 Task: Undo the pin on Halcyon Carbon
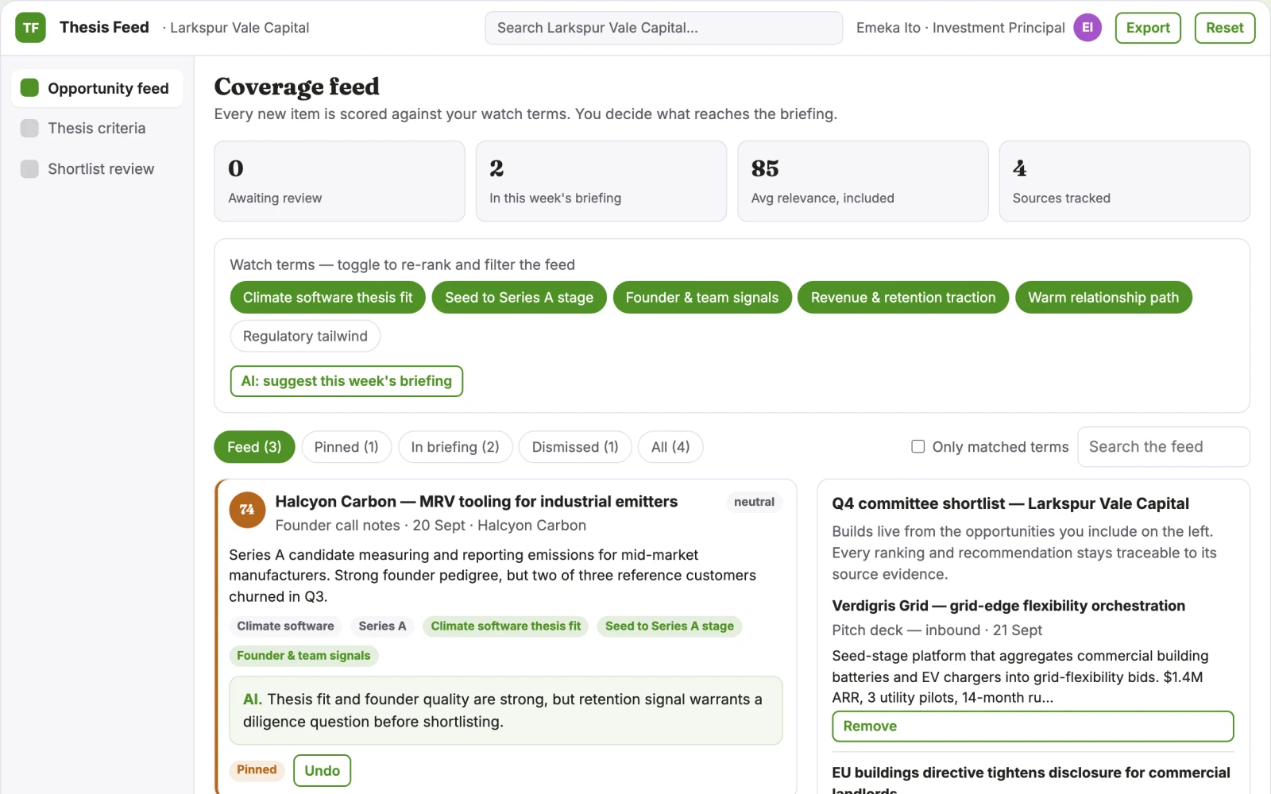pos(322,770)
